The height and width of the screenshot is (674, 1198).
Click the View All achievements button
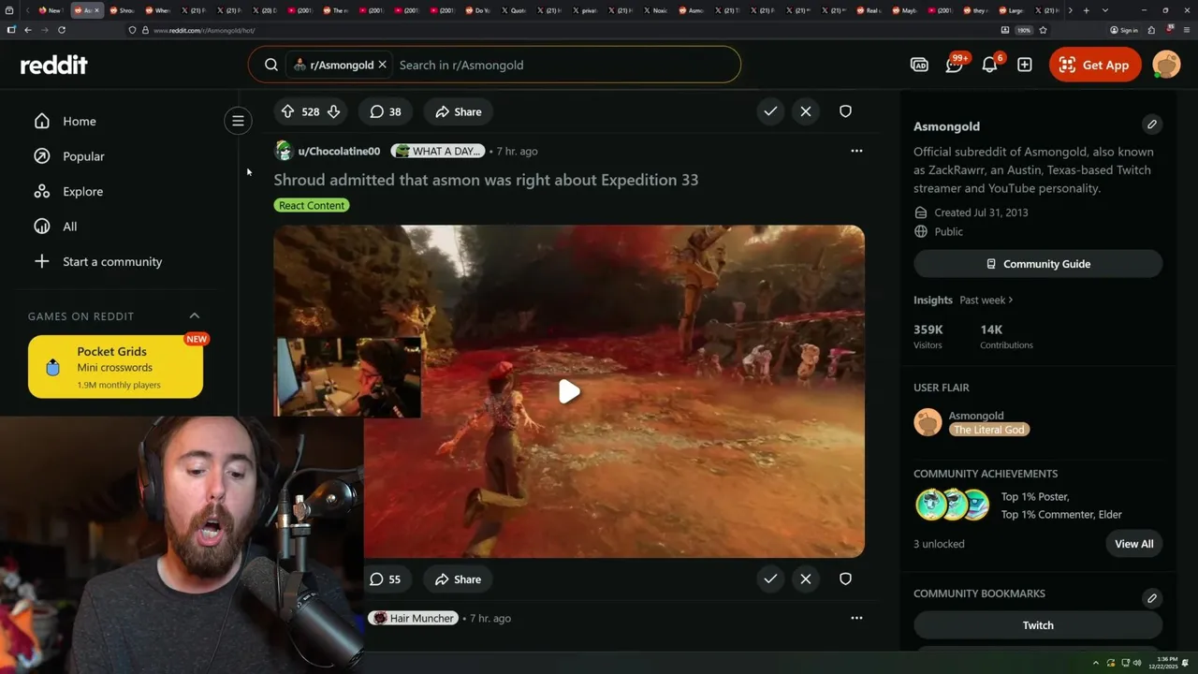pos(1133,544)
